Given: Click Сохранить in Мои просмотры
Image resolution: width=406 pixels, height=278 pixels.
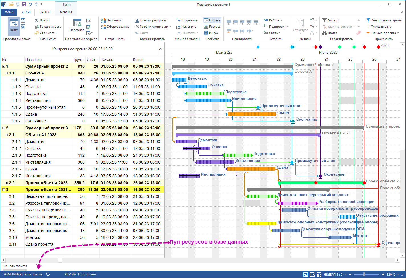Looking at the screenshot, I should coord(187,20).
